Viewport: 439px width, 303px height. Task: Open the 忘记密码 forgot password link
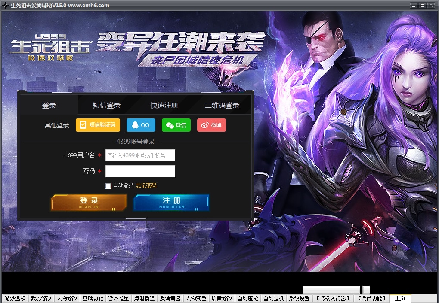point(146,186)
